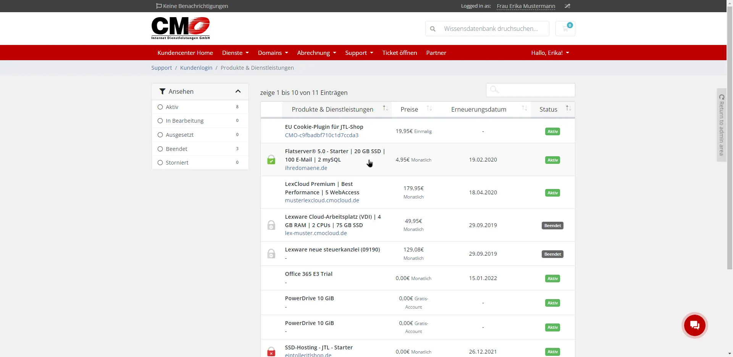The width and height of the screenshot is (733, 357).
Task: Expand the Support dropdown menu
Action: (x=359, y=53)
